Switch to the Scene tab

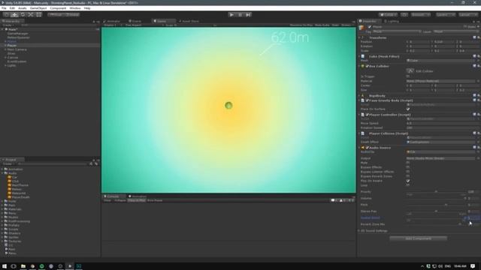click(x=135, y=21)
